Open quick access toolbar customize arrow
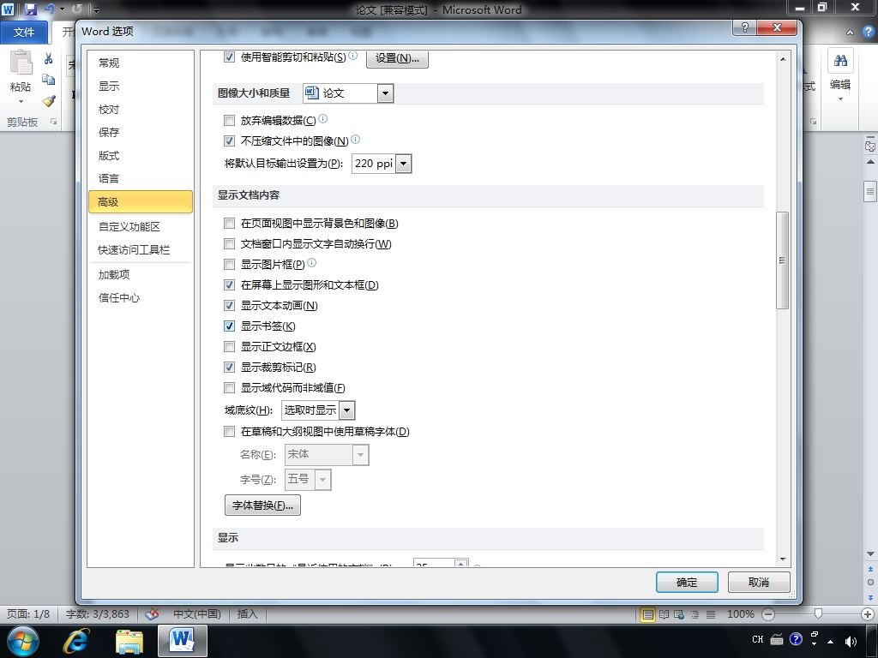Image resolution: width=878 pixels, height=658 pixels. pos(96,9)
